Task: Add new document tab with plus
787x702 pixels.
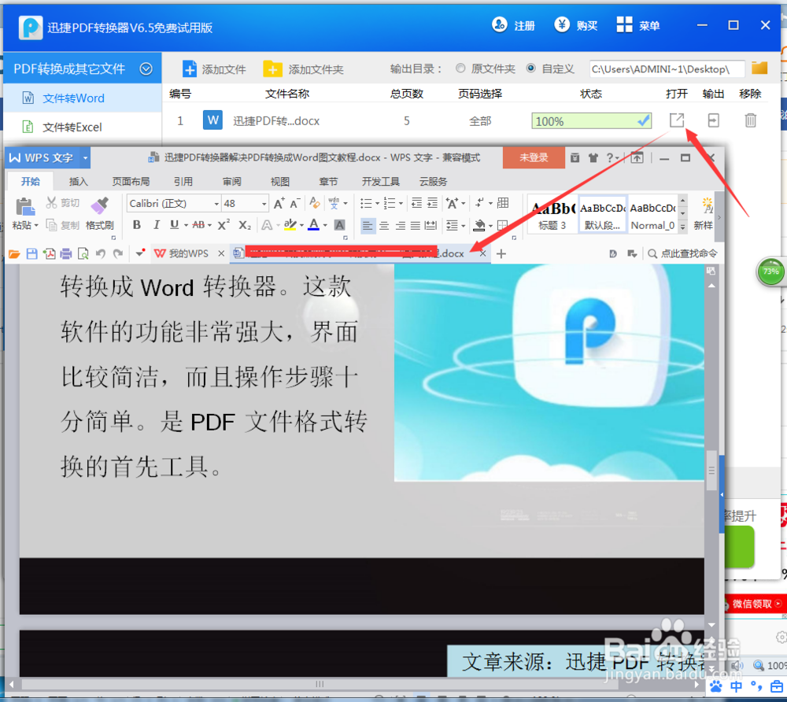Action: click(501, 254)
